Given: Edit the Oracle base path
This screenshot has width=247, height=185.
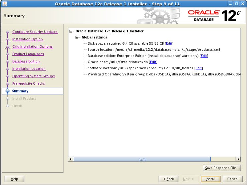Looking at the screenshot, I should (153, 62).
